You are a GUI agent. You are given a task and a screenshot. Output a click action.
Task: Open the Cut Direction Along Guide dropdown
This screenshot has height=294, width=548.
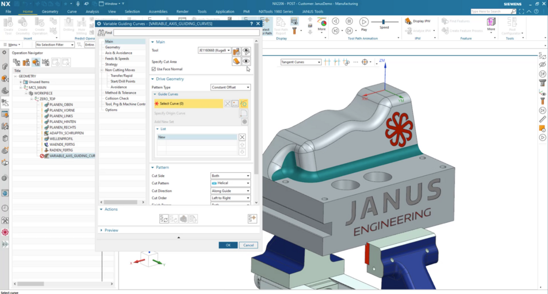pyautogui.click(x=231, y=191)
